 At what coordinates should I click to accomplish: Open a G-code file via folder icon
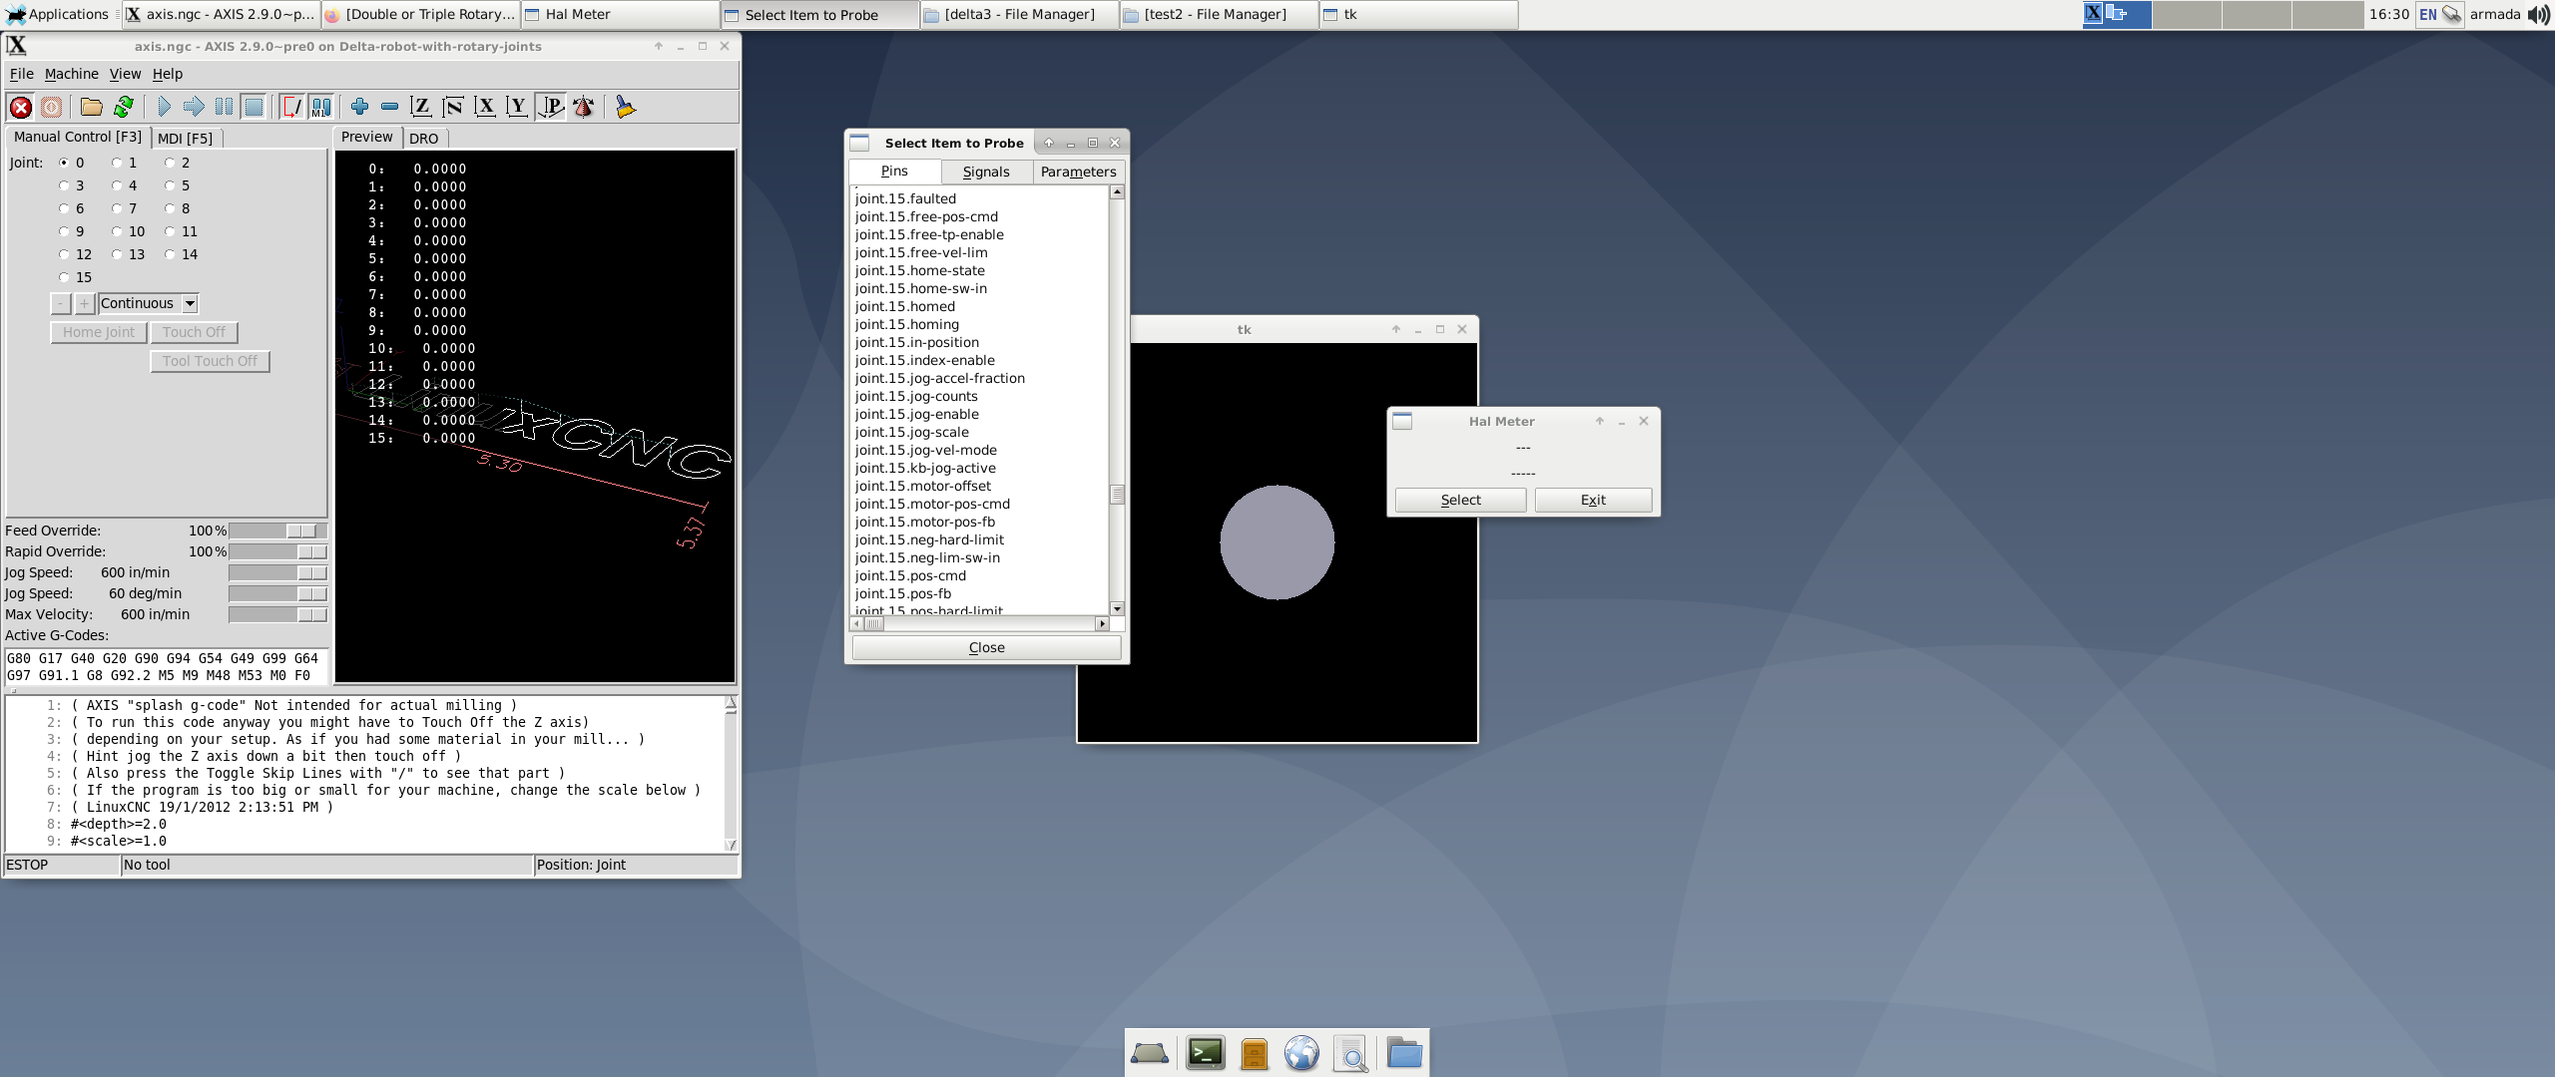pos(92,107)
